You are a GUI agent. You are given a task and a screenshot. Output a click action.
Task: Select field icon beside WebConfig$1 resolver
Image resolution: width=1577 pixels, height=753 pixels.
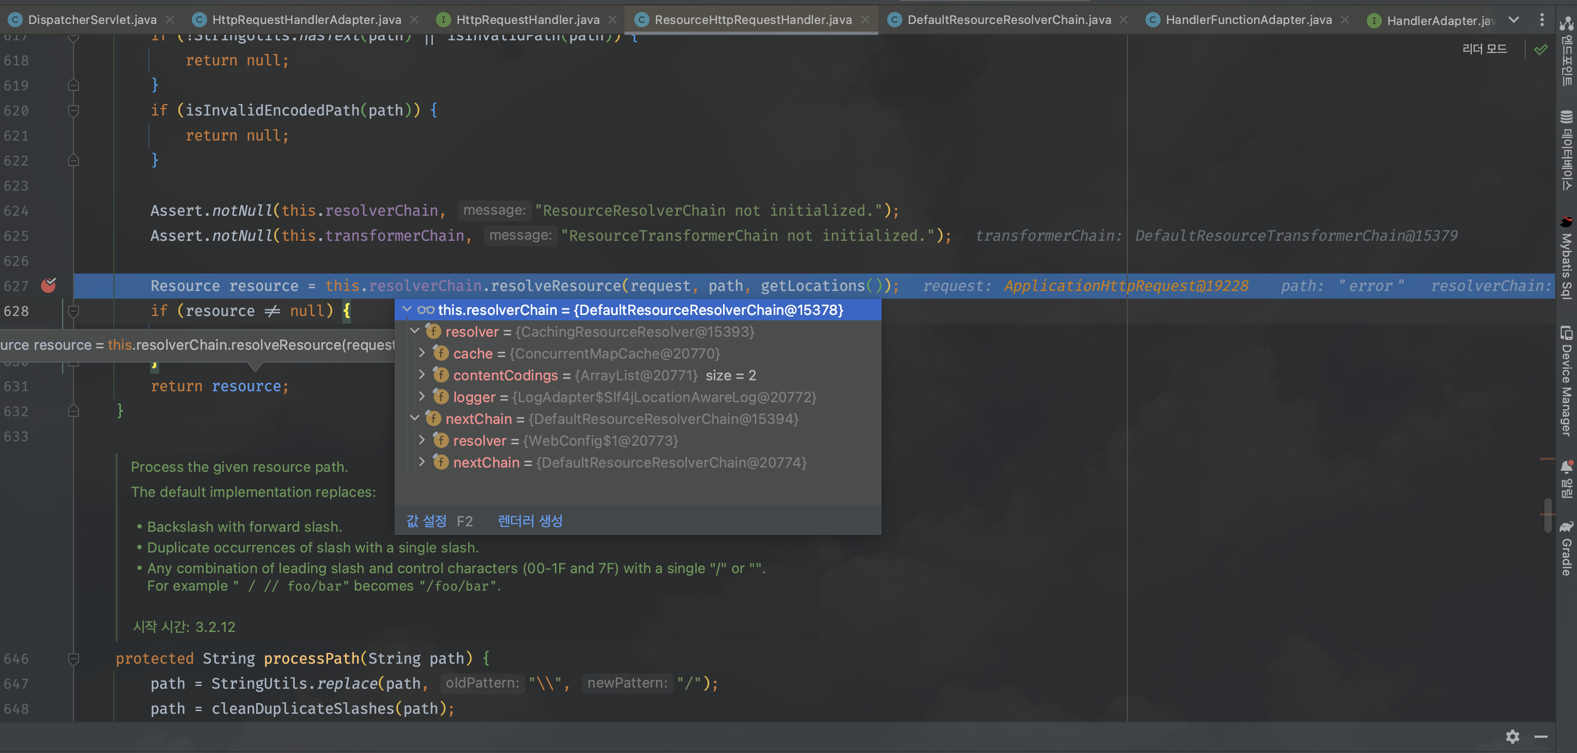tap(441, 440)
